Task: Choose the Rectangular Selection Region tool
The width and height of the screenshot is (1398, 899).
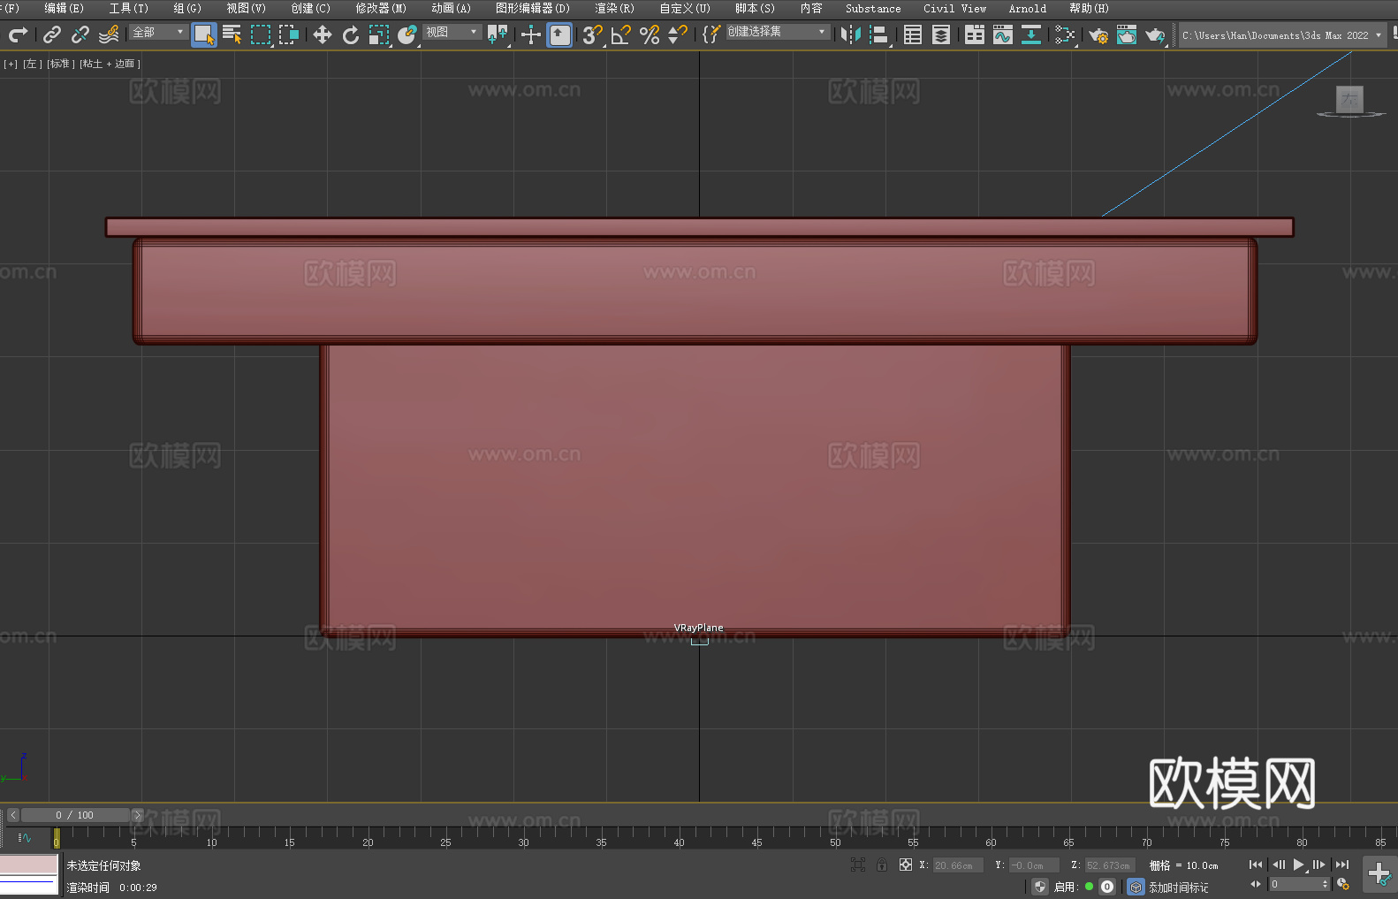Action: point(261,34)
